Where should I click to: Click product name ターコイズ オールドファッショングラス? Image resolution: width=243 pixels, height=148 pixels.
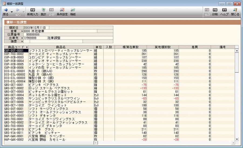tap(58, 122)
